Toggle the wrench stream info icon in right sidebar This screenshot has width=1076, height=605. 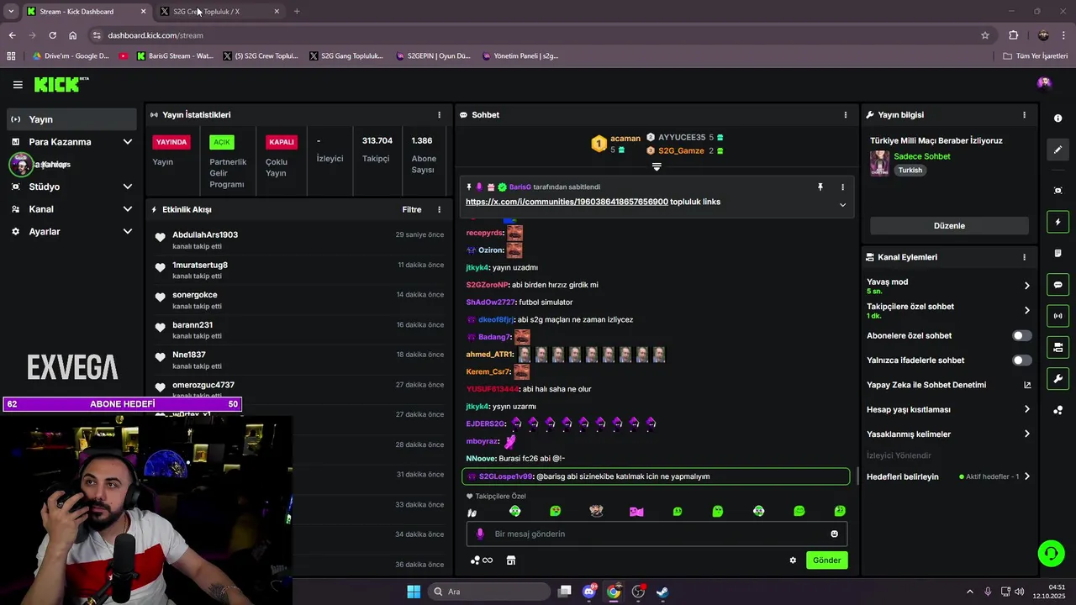pyautogui.click(x=1058, y=379)
